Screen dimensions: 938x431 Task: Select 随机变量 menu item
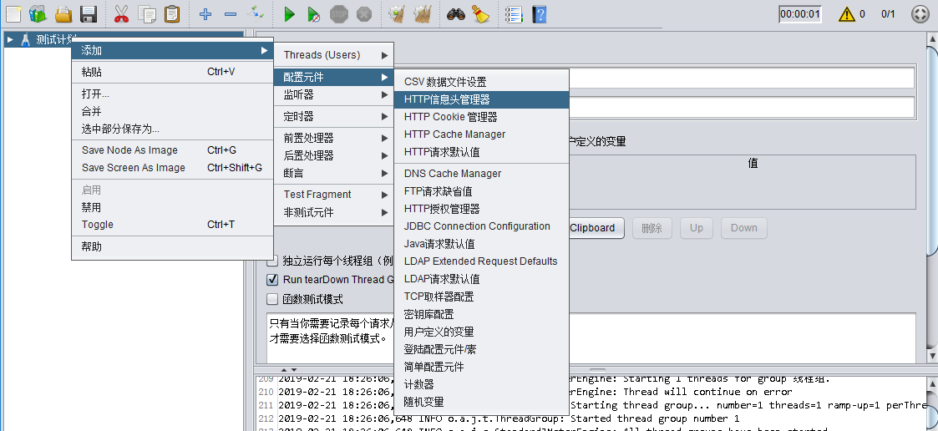pos(481,402)
